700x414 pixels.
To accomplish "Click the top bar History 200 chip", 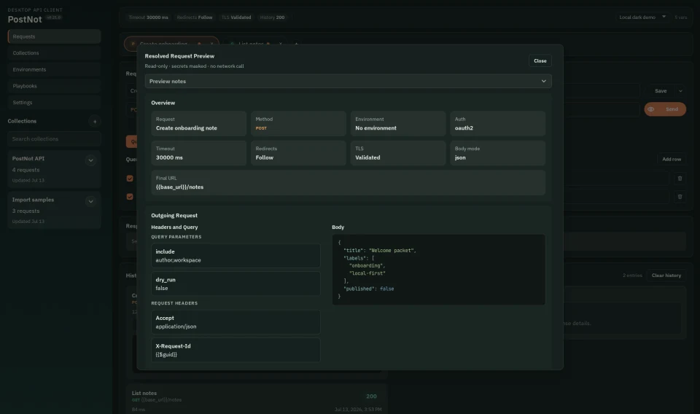I will (272, 17).
